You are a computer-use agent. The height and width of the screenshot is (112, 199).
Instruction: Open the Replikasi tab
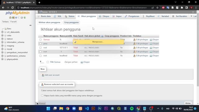coord(149,16)
